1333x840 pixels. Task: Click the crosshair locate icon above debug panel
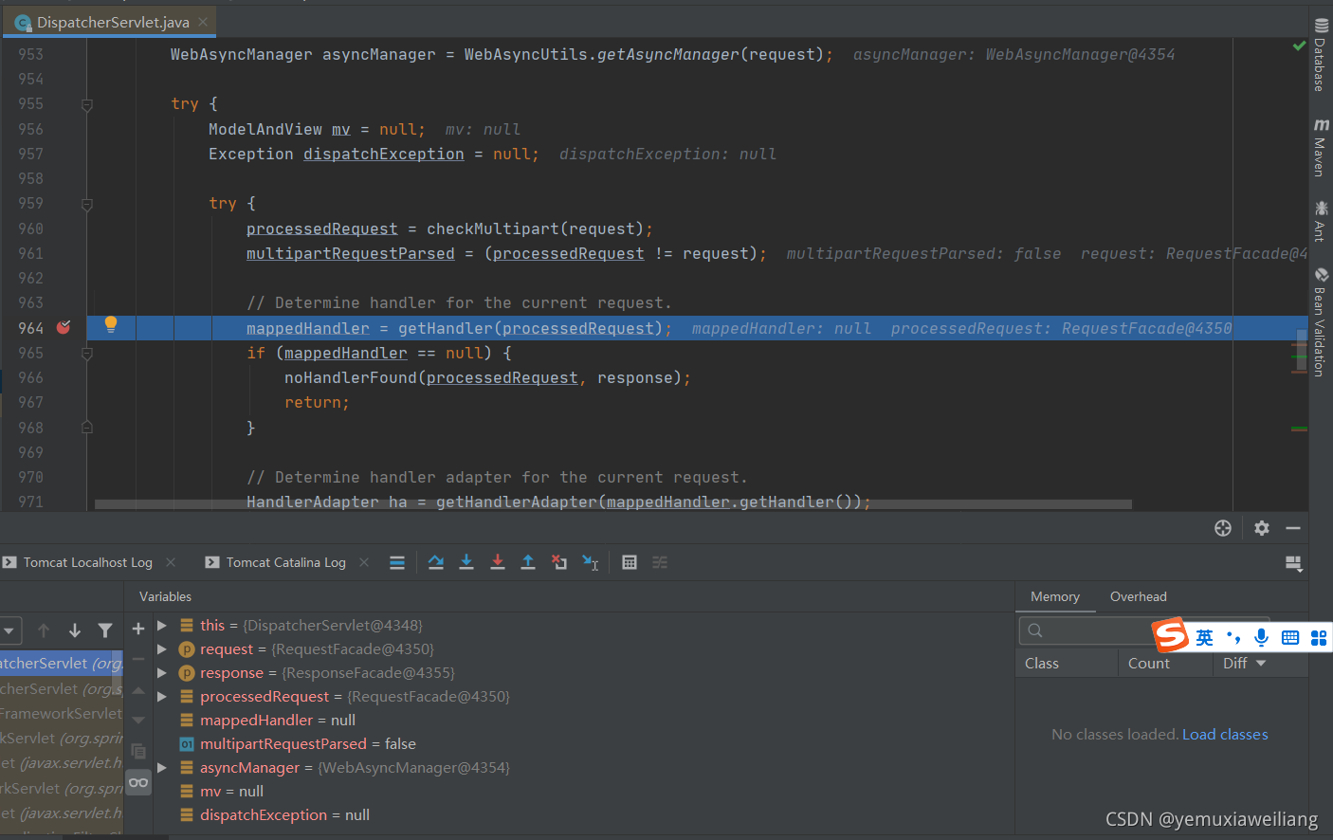click(x=1223, y=528)
